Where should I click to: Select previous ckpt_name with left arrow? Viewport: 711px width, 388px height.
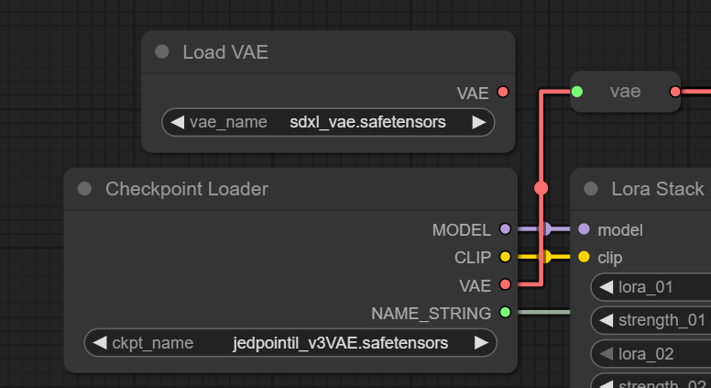(x=100, y=343)
